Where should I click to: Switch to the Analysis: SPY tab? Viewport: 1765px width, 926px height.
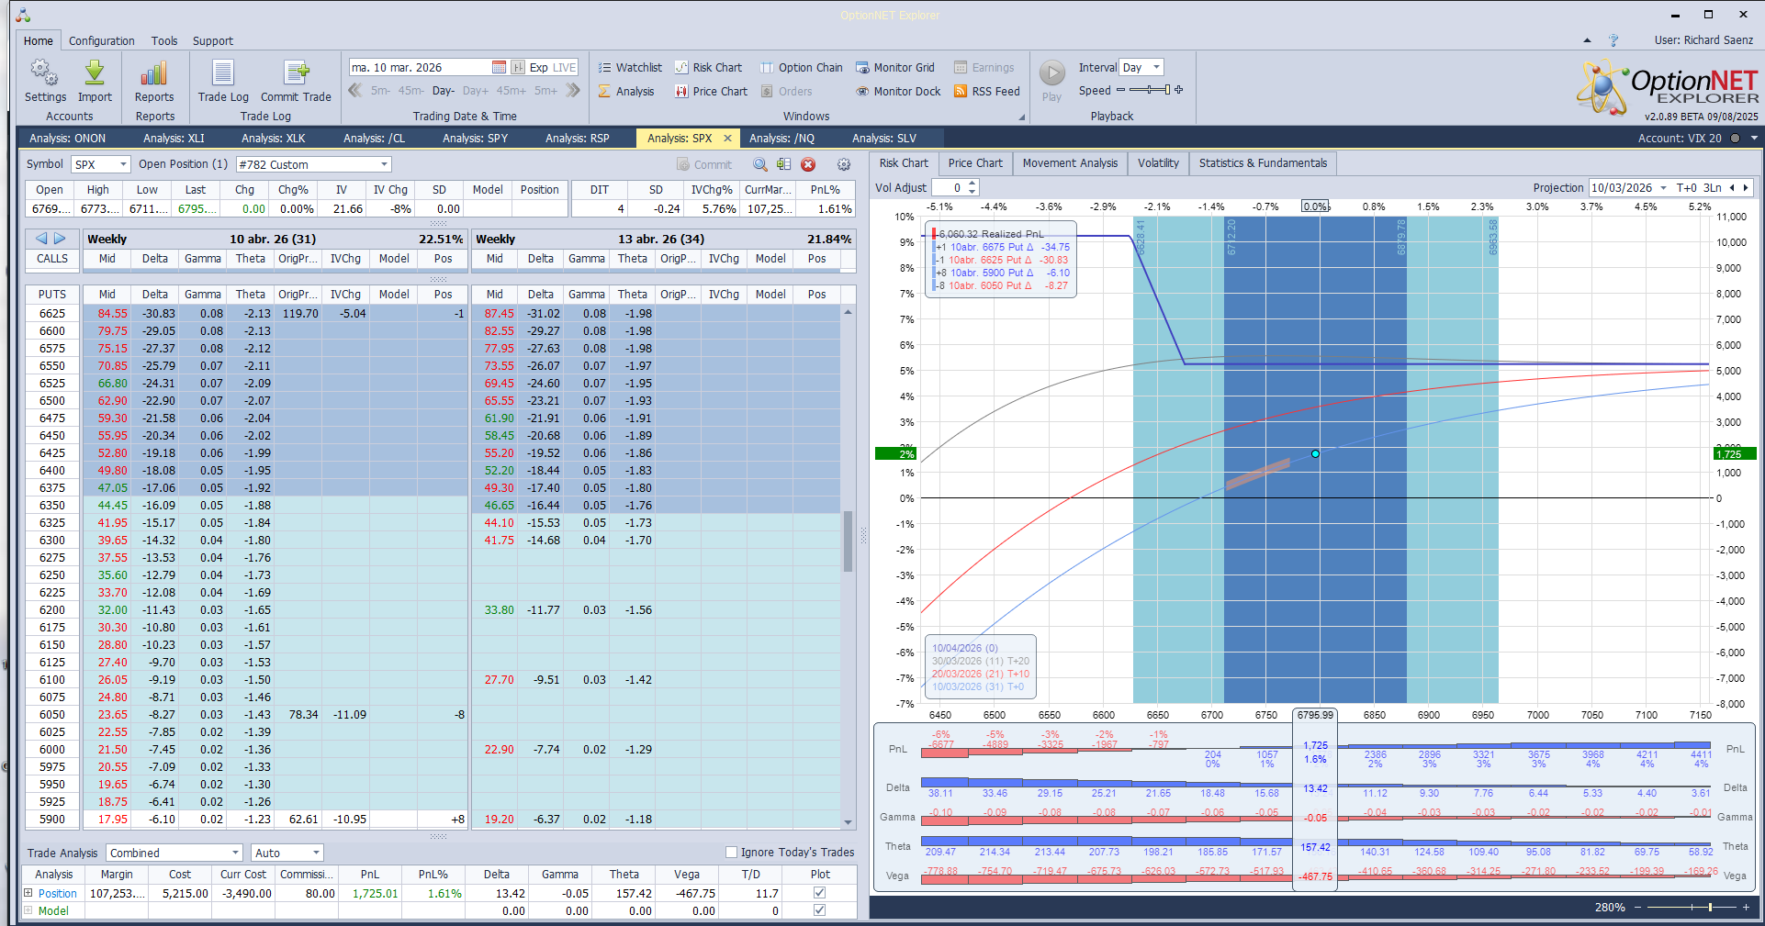tap(475, 139)
